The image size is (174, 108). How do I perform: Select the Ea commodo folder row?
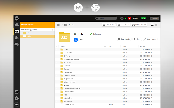pos(108,101)
